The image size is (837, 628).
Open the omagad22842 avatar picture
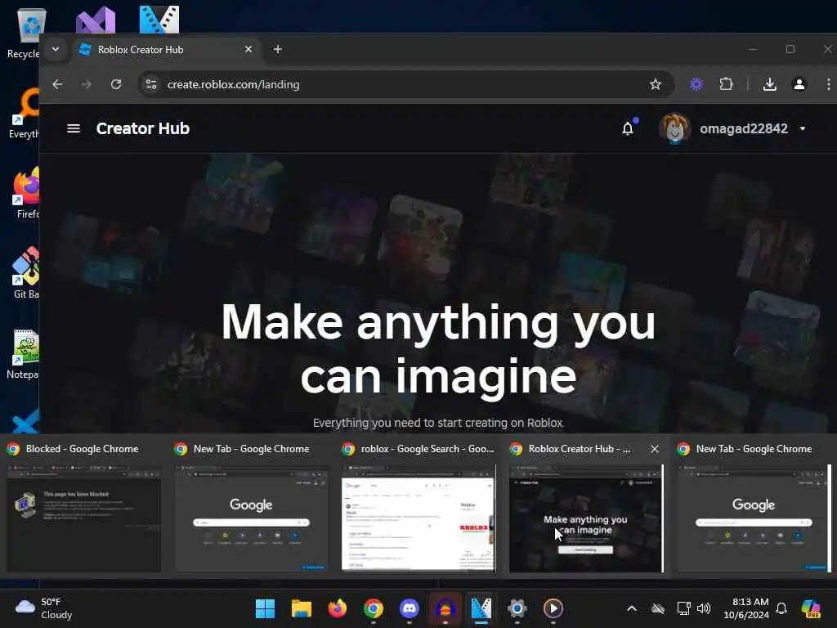[674, 128]
